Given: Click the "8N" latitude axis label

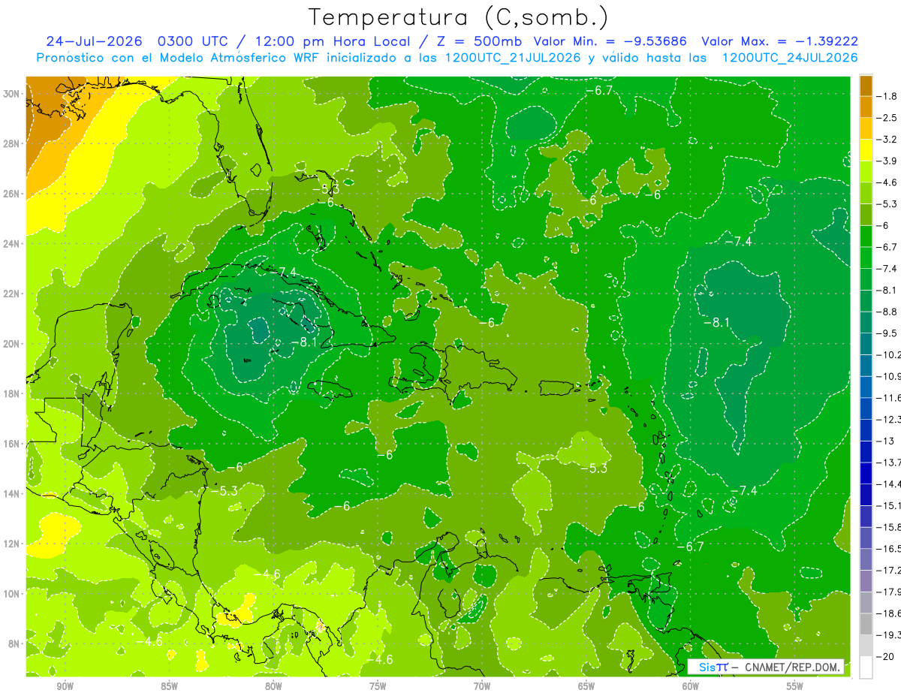Looking at the screenshot, I should coord(14,643).
